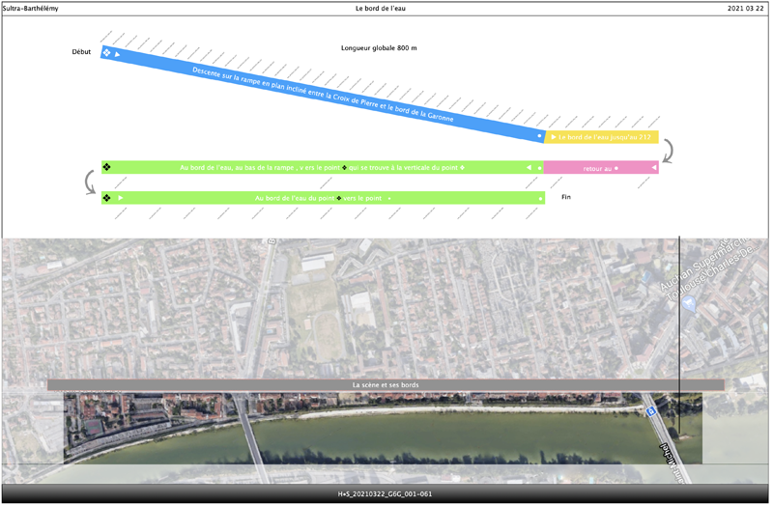
Task: Click the blue map marker near the bridge
Action: coord(652,411)
